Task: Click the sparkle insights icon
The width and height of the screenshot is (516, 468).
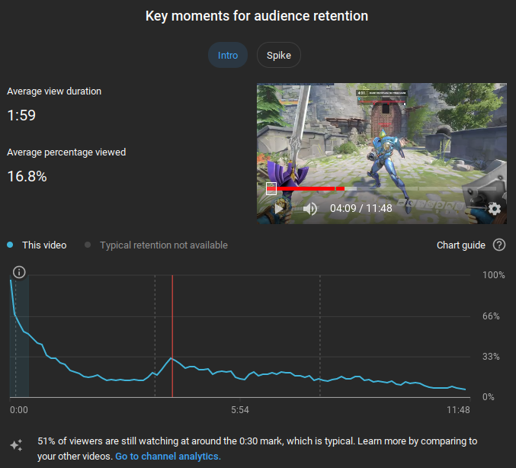Action: click(x=16, y=446)
